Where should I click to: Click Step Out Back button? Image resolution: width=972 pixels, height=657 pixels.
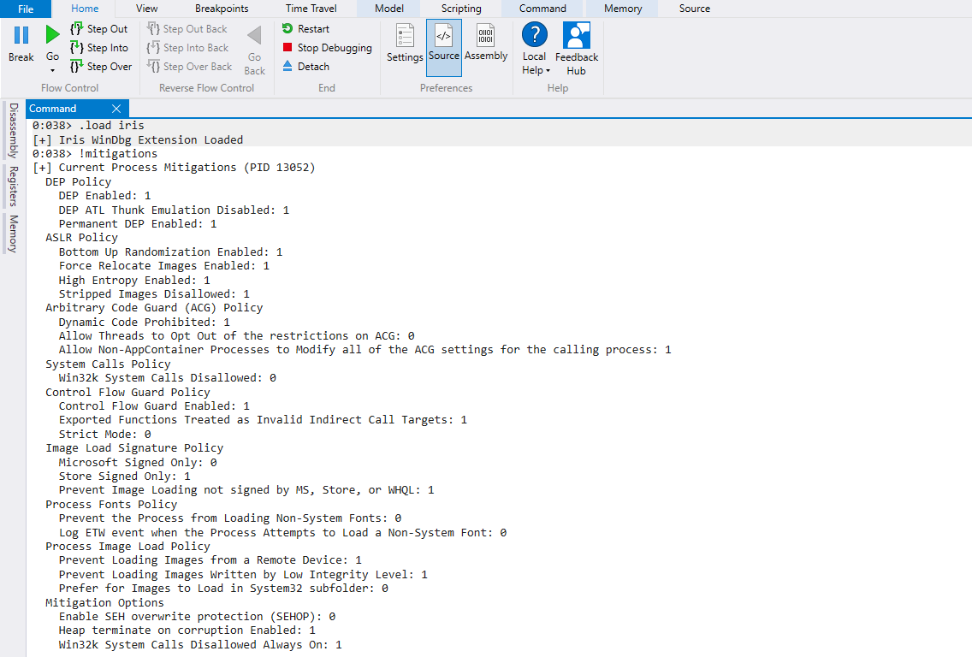click(187, 28)
